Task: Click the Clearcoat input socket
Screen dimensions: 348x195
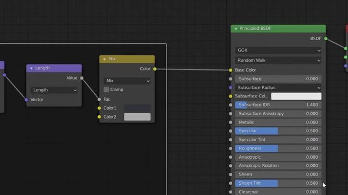Action: click(x=231, y=192)
